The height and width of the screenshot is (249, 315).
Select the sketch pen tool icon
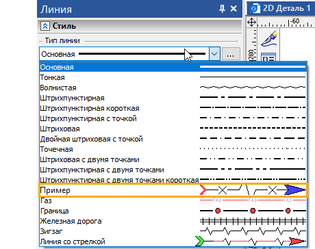(269, 38)
